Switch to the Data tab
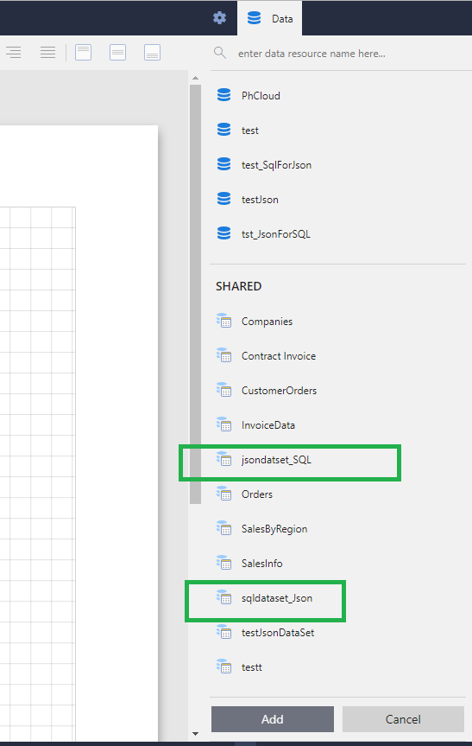 pos(270,18)
